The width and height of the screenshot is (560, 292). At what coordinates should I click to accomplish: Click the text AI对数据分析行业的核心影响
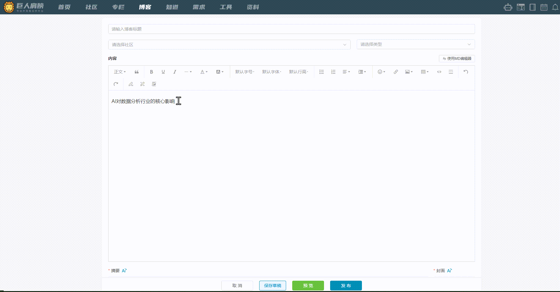click(x=143, y=101)
